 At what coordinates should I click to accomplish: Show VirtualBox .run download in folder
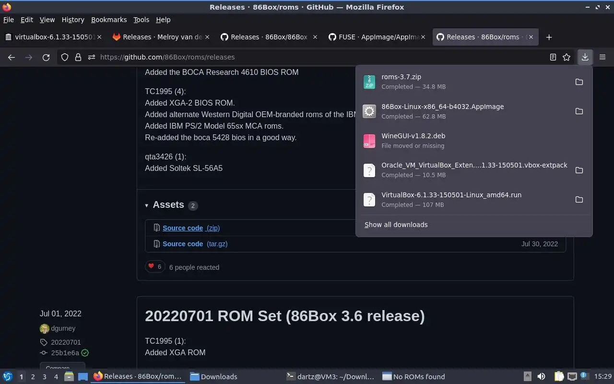[x=579, y=200]
